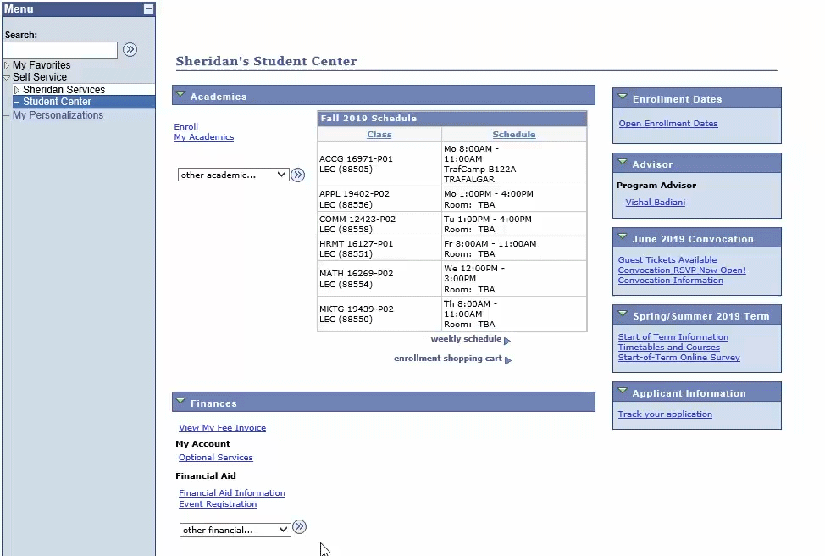This screenshot has height=556, width=825.
Task: Click MATH 16269-P02 class cell
Action: pyautogui.click(x=379, y=279)
